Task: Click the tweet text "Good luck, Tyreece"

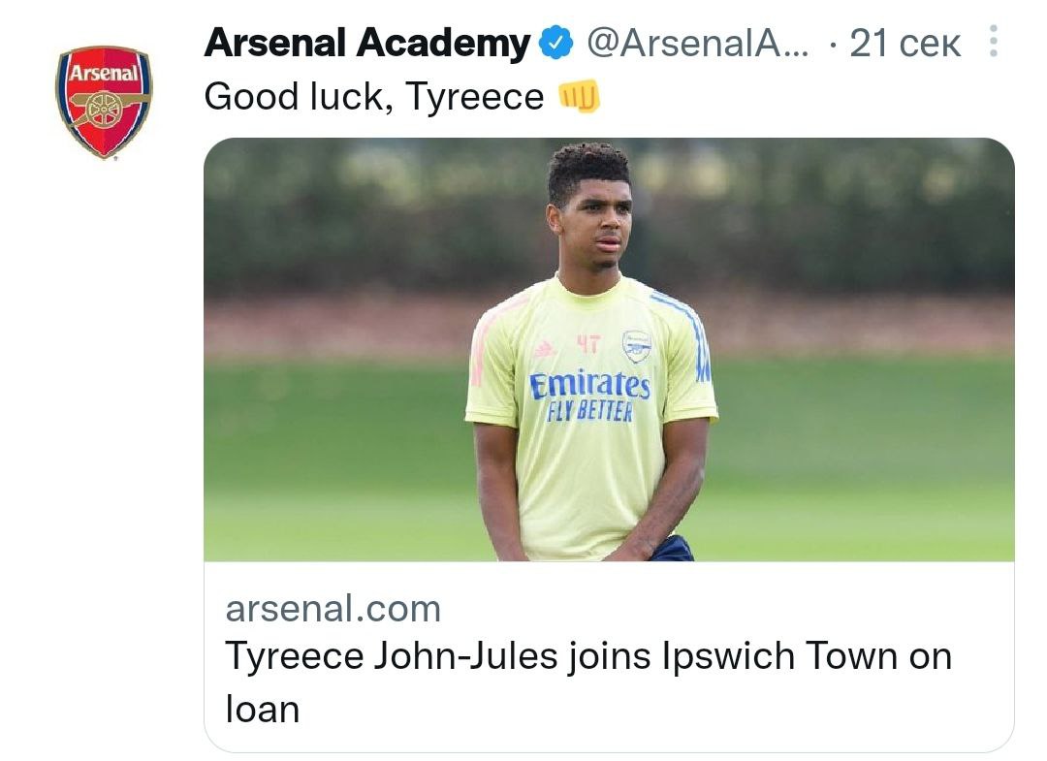Action: click(x=373, y=97)
